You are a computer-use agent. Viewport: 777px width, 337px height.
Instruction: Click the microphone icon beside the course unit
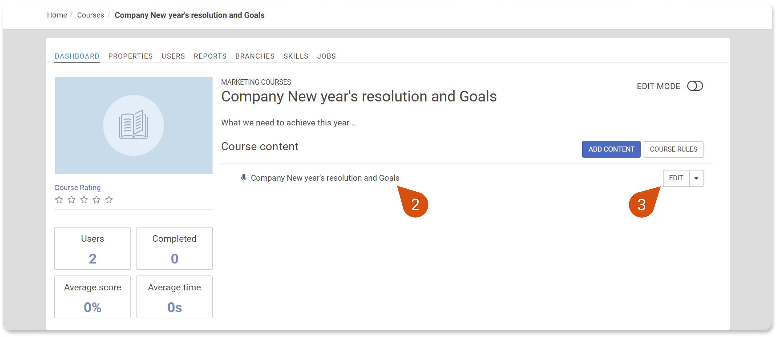pyautogui.click(x=244, y=178)
